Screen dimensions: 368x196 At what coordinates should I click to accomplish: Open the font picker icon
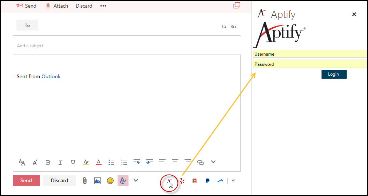coord(22,162)
